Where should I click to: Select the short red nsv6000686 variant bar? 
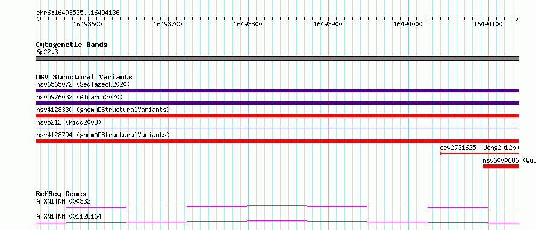coord(501,166)
